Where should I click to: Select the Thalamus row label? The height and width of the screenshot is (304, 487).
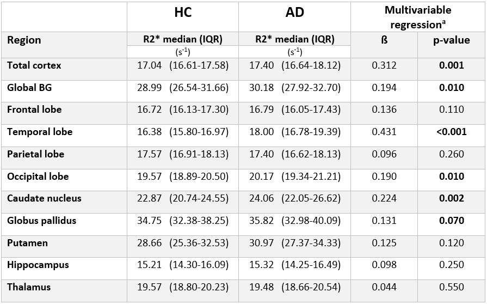[29, 287]
